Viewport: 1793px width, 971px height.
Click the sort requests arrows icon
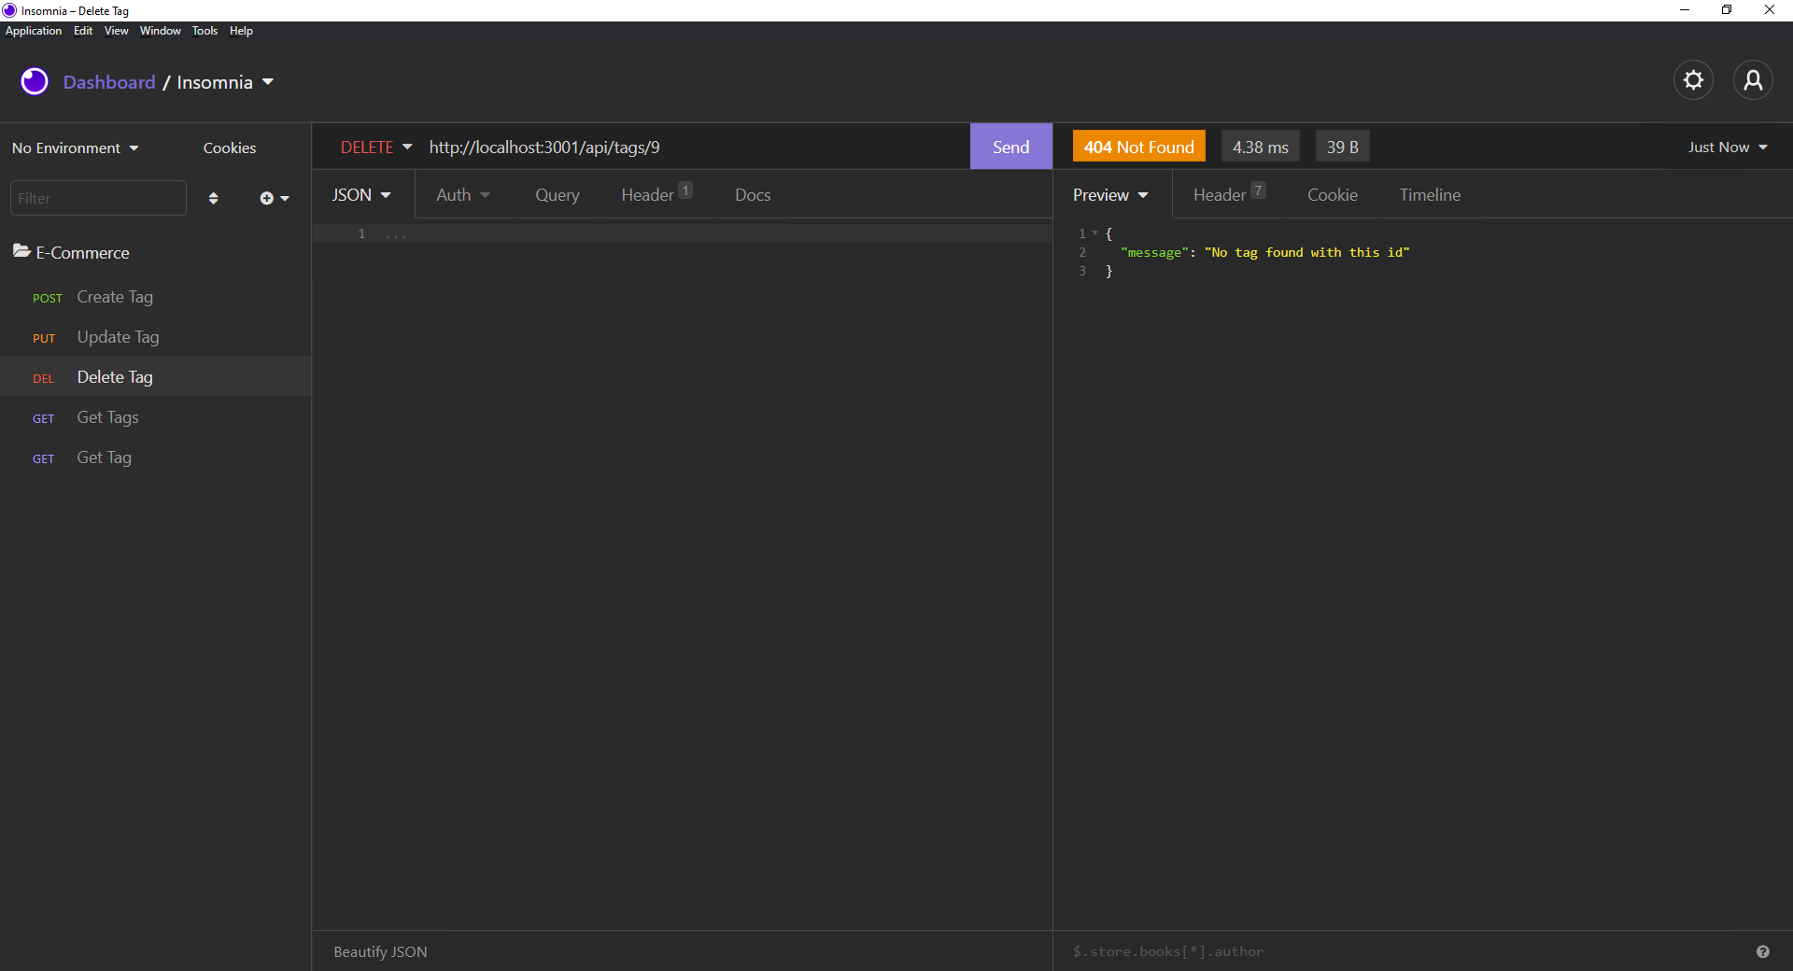(213, 198)
